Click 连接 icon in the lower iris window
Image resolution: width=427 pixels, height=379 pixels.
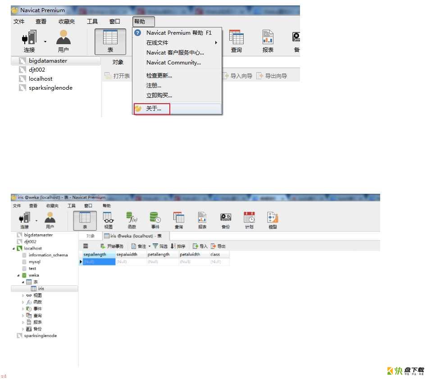click(x=24, y=218)
